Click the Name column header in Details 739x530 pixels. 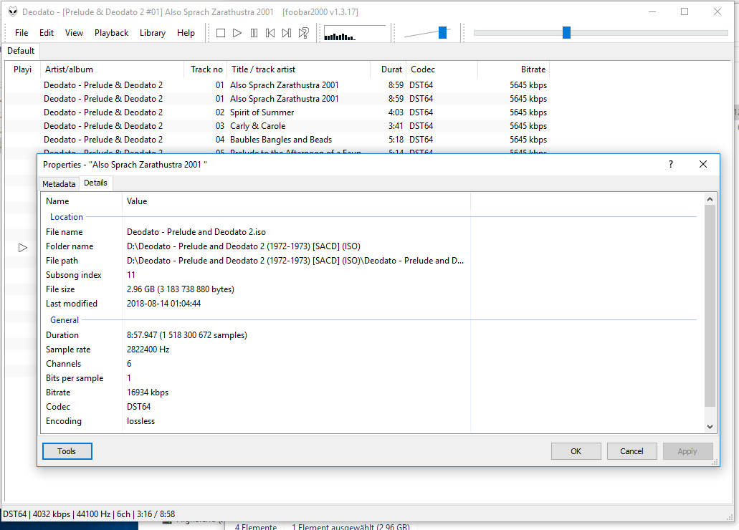point(82,201)
